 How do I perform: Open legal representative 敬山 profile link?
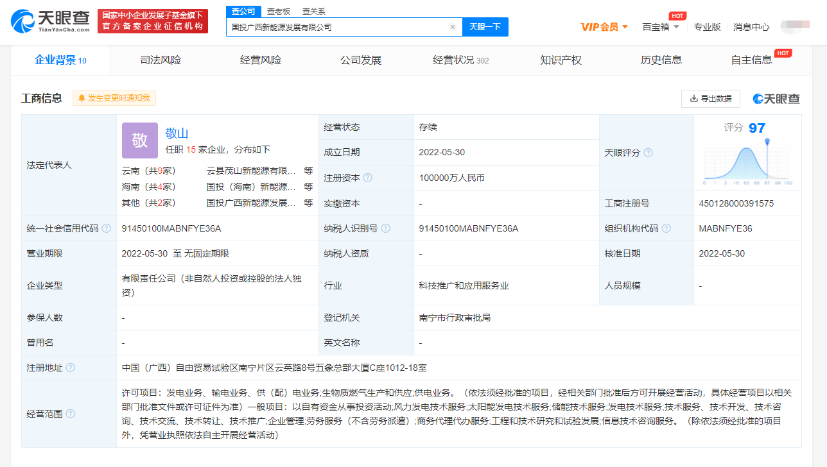pos(177,133)
